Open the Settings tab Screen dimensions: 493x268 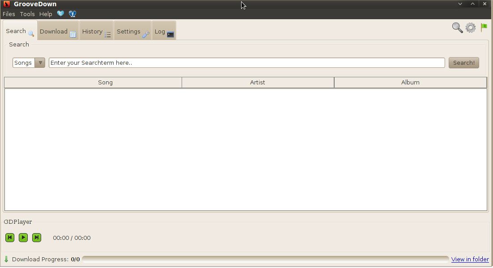132,32
